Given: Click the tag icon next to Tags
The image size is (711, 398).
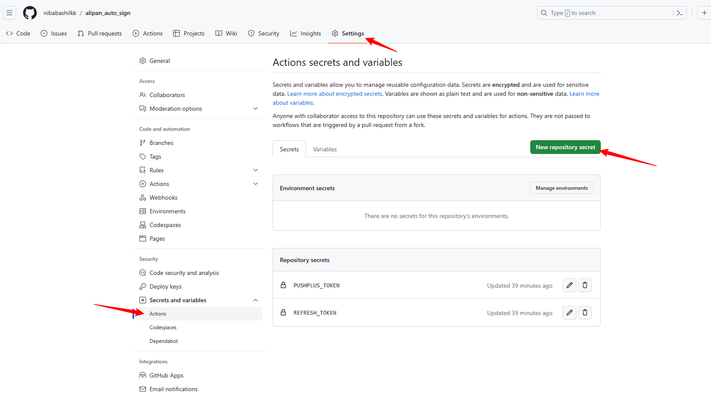Looking at the screenshot, I should (x=143, y=156).
